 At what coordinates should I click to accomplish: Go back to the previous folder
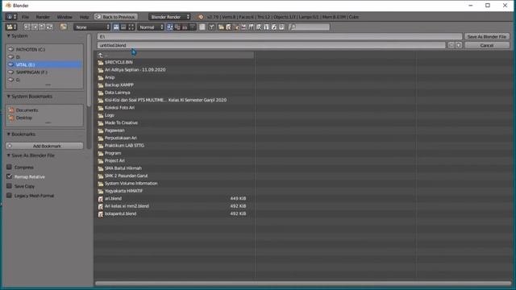pyautogui.click(x=27, y=27)
